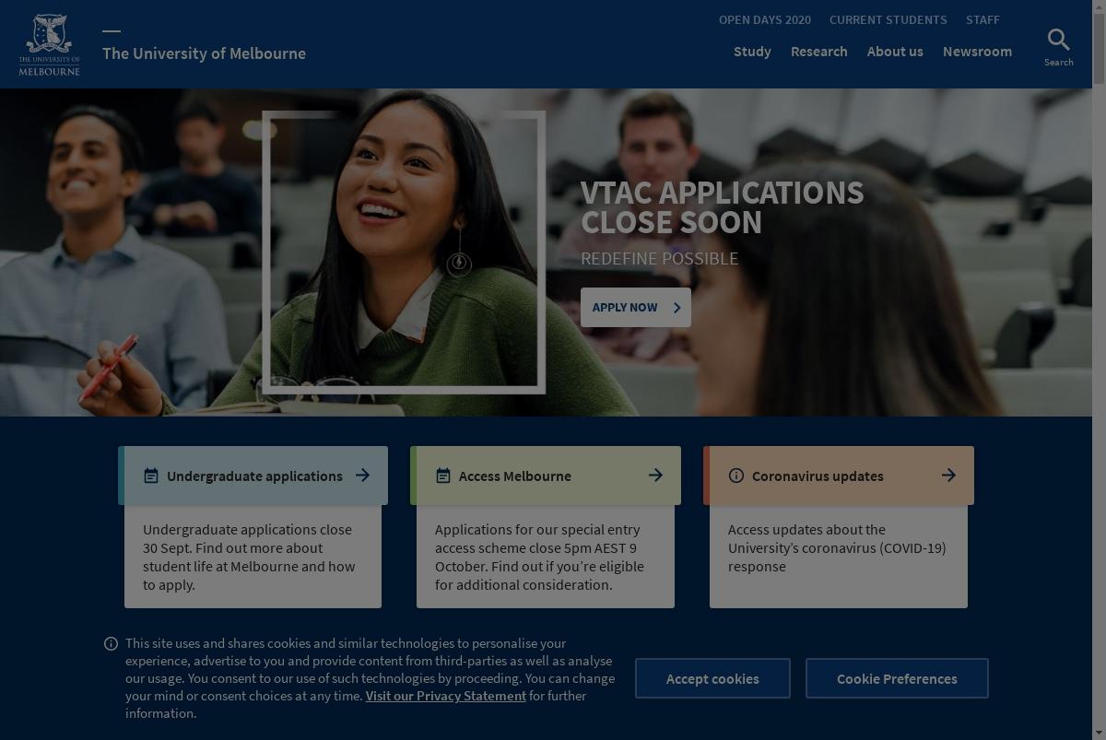Open the Newsroom menu item

coord(977,52)
